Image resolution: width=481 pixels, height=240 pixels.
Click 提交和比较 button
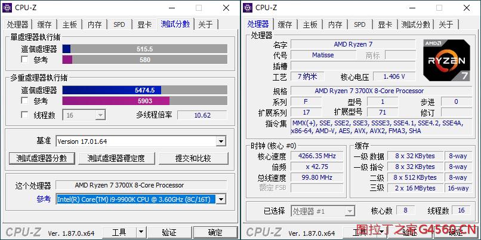pos(193,158)
